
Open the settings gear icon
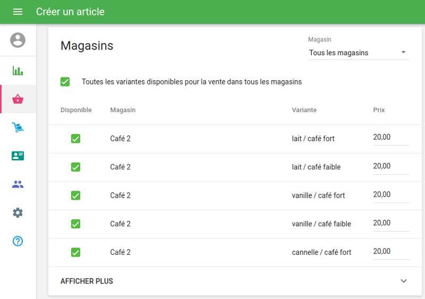coord(18,213)
